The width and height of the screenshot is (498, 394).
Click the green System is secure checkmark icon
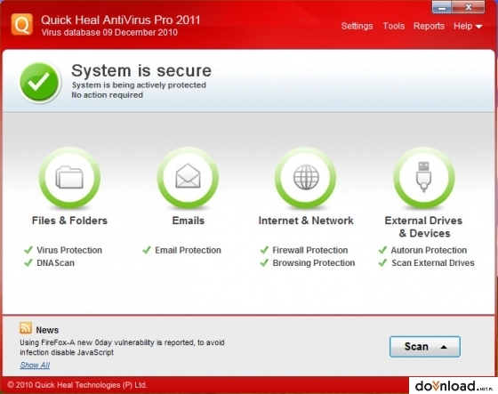(x=40, y=83)
